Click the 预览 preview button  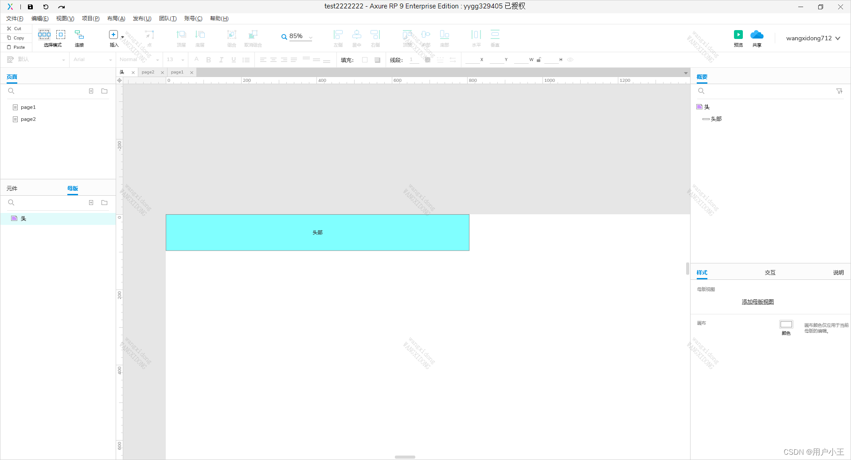738,38
